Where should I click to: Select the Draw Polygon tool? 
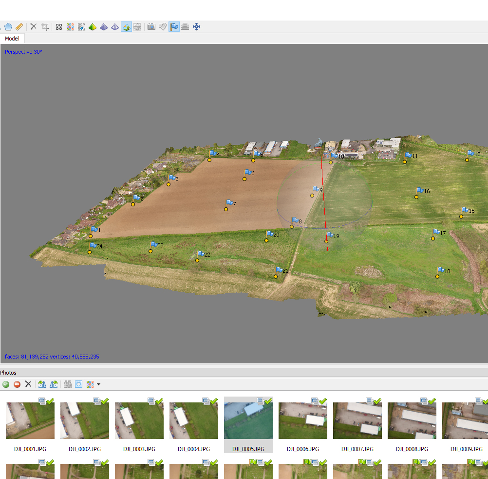(x=8, y=27)
